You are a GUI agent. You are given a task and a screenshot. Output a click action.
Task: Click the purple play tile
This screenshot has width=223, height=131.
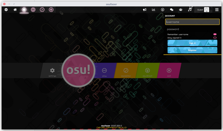coord(104,70)
